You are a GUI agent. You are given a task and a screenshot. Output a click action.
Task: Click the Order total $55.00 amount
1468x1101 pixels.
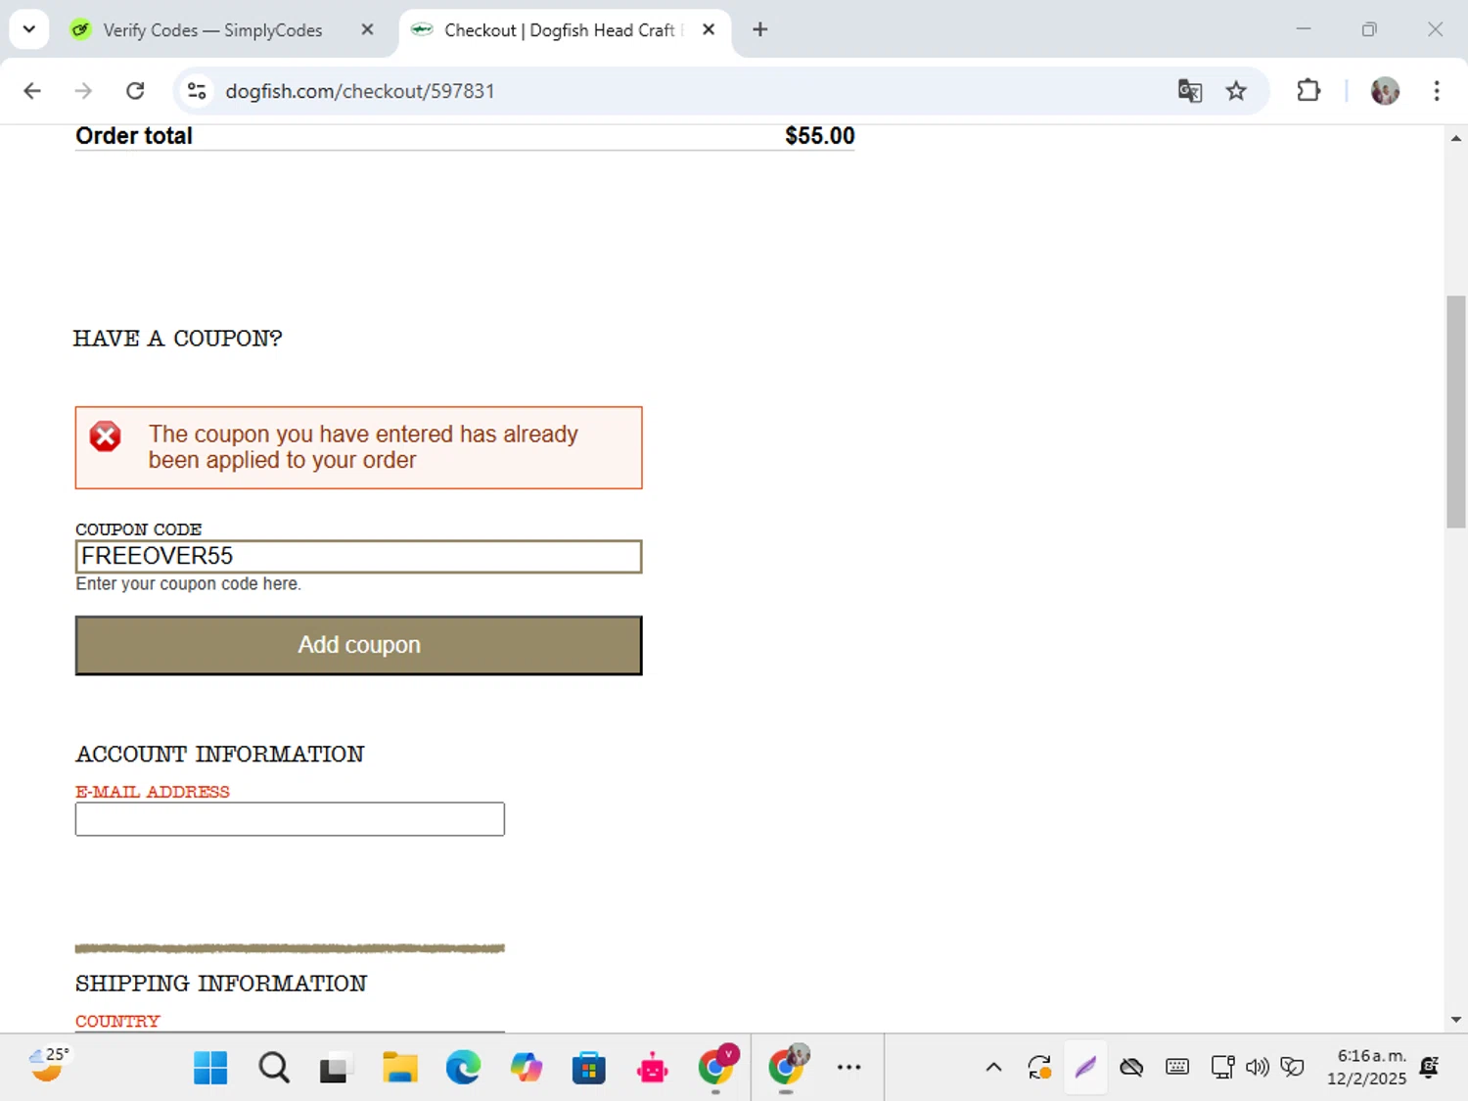[820, 136]
